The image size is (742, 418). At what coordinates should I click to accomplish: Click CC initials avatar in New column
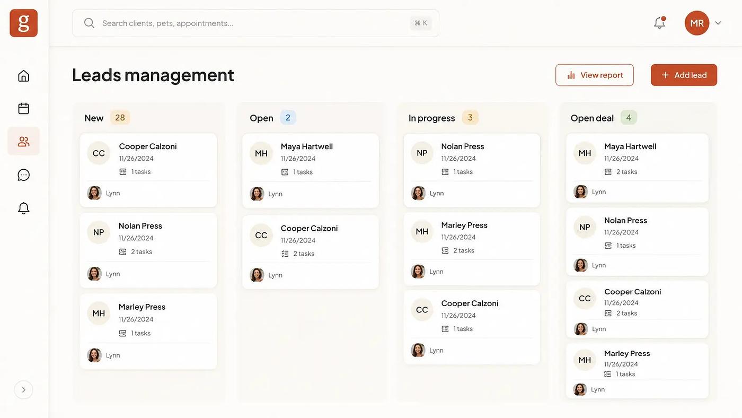point(99,153)
